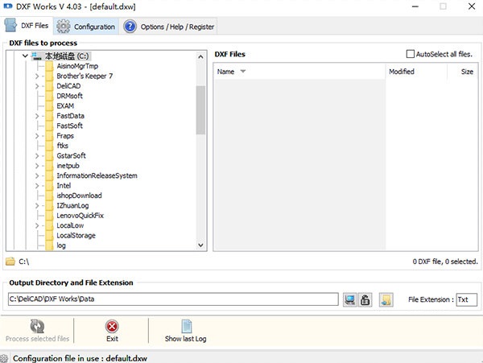Image resolution: width=483 pixels, height=363 pixels.
Task: Expand the DeliCAD folder node
Action: [37, 86]
